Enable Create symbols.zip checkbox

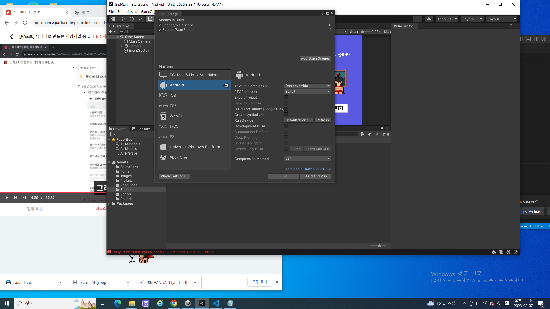click(286, 114)
